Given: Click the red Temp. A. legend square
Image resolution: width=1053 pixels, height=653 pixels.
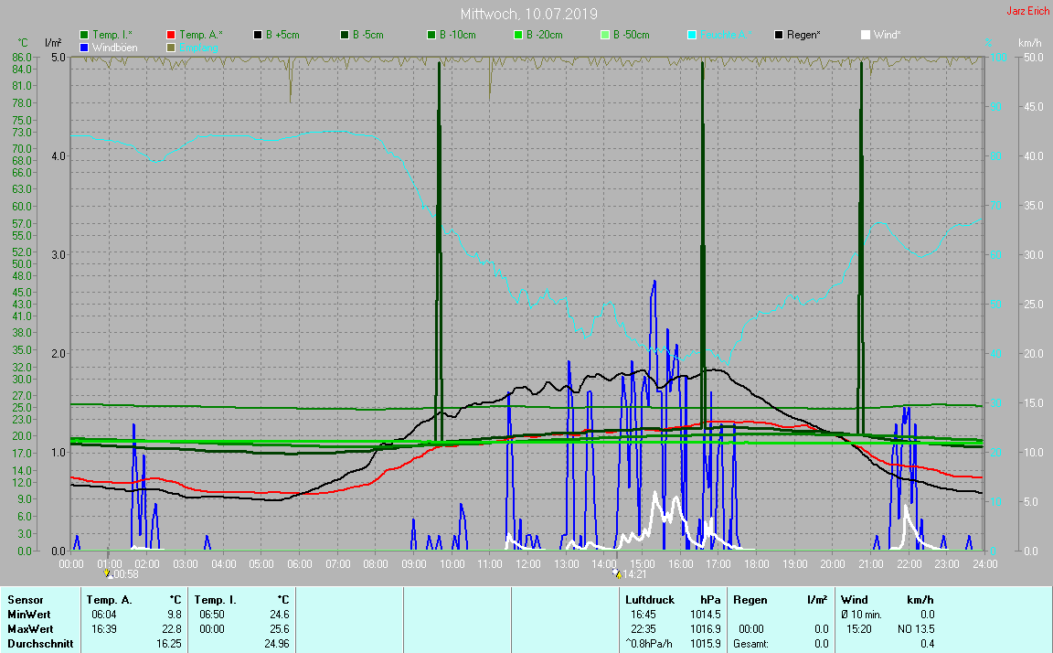Looking at the screenshot, I should pyautogui.click(x=171, y=35).
